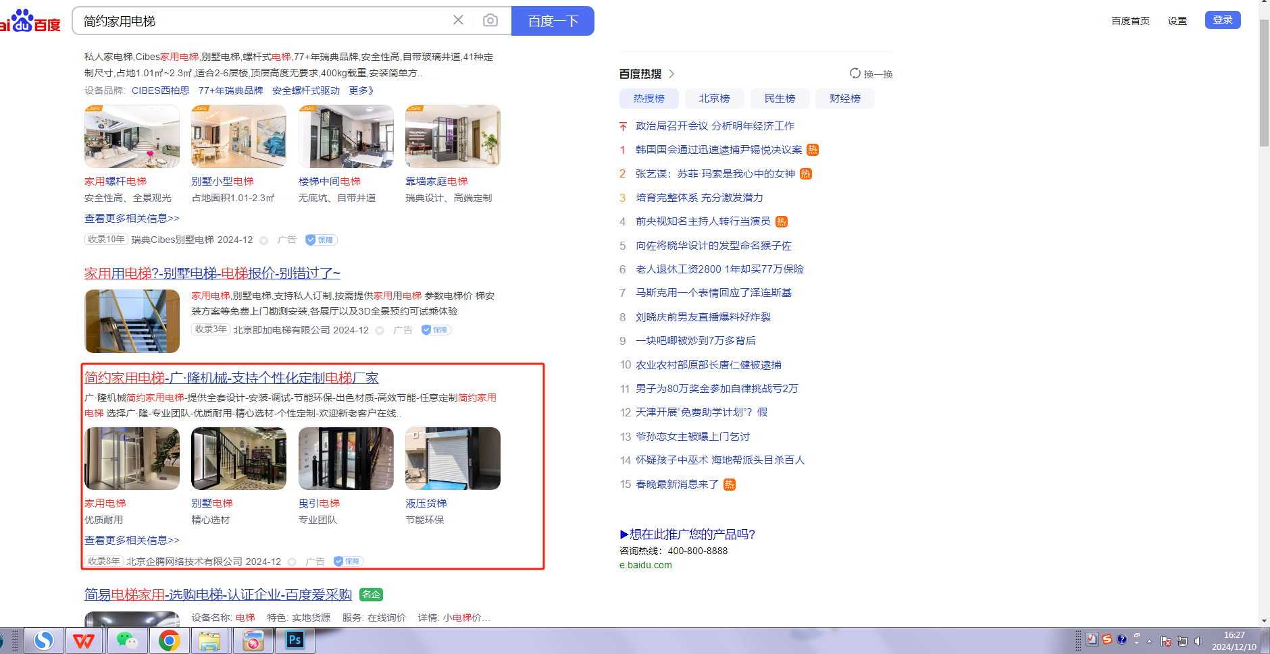Open the 77+年瑞典品牌 link
This screenshot has height=654, width=1270.
coord(231,90)
